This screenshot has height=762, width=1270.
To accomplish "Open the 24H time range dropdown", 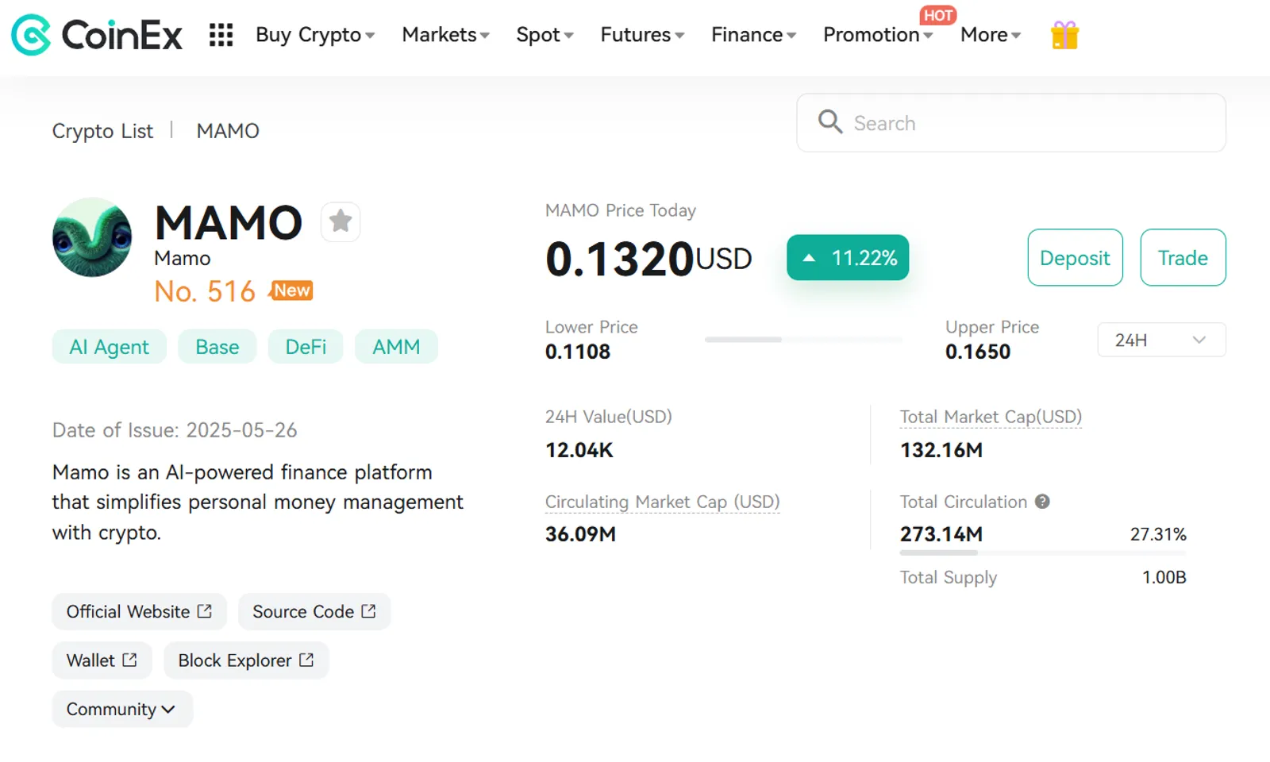I will point(1161,340).
